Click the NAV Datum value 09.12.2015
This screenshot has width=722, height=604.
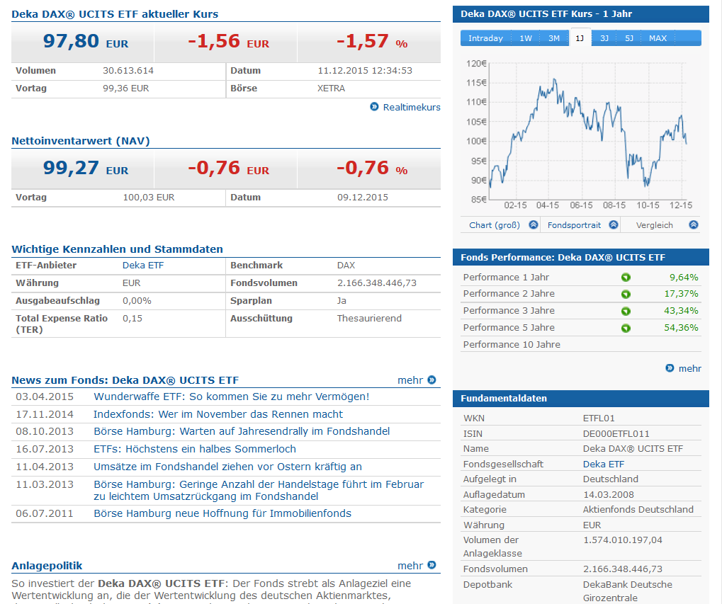pyautogui.click(x=362, y=197)
